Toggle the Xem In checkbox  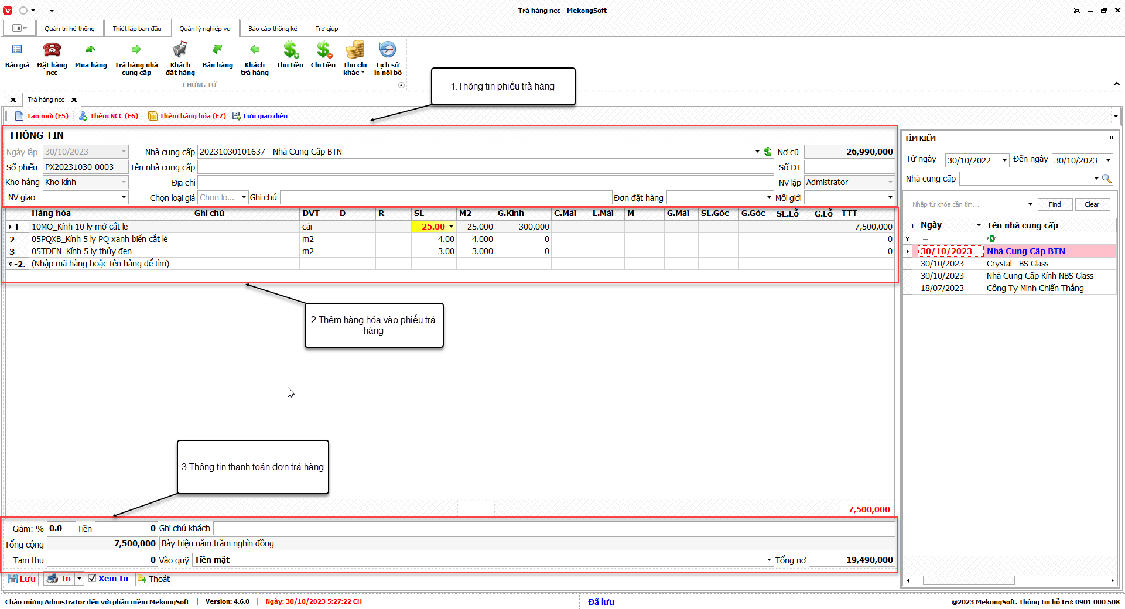[93, 579]
